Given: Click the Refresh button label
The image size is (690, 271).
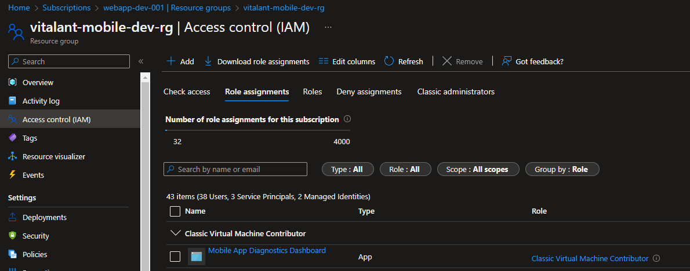Looking at the screenshot, I should (411, 61).
